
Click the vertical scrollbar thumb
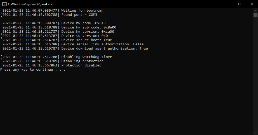[255, 15]
